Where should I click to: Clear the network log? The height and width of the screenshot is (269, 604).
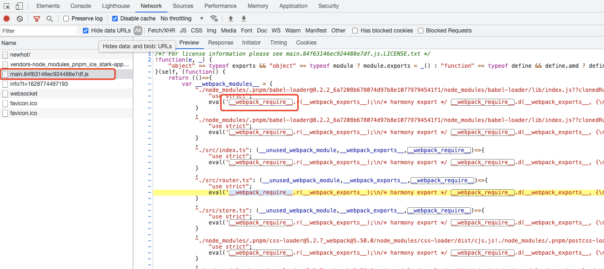pos(19,18)
